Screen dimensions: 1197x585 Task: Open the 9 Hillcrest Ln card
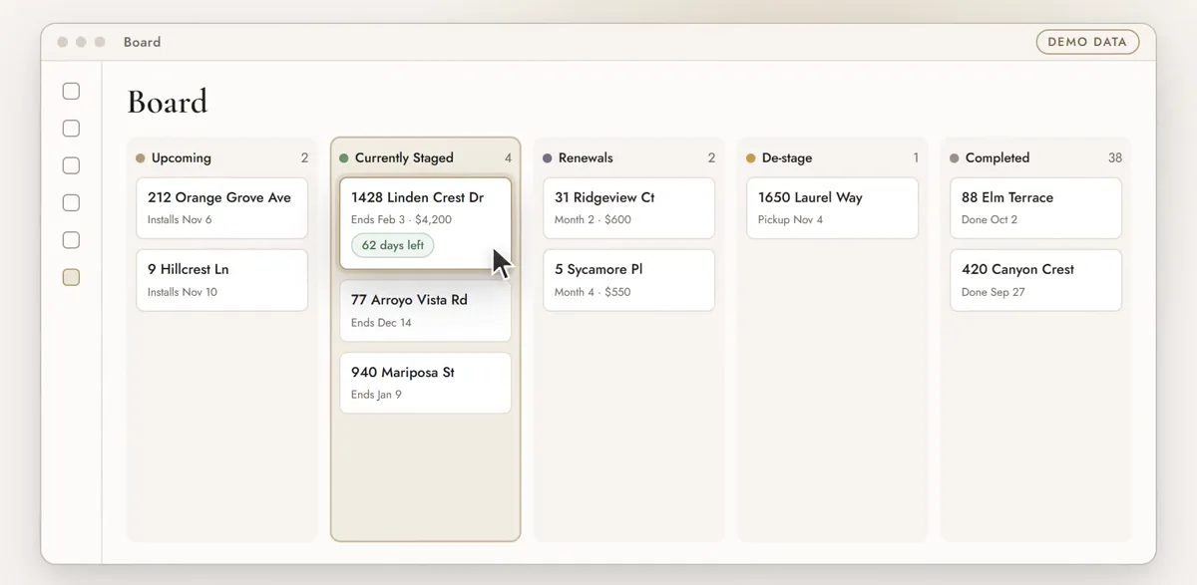coord(221,280)
